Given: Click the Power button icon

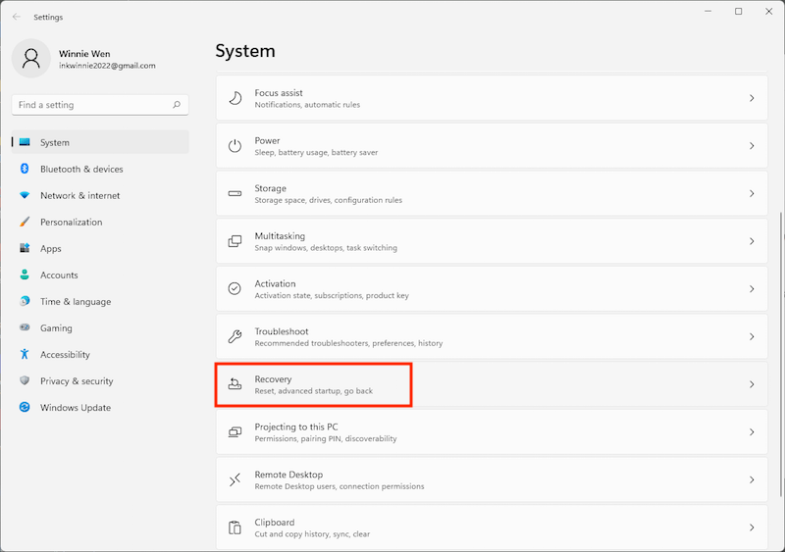Looking at the screenshot, I should pyautogui.click(x=235, y=146).
